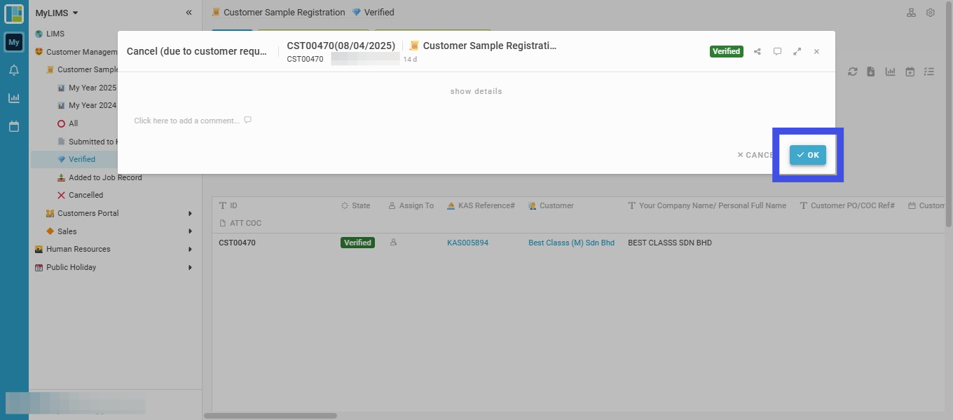Viewport: 953px width, 420px height.
Task: Click the Verified state badge in the table row
Action: 357,243
